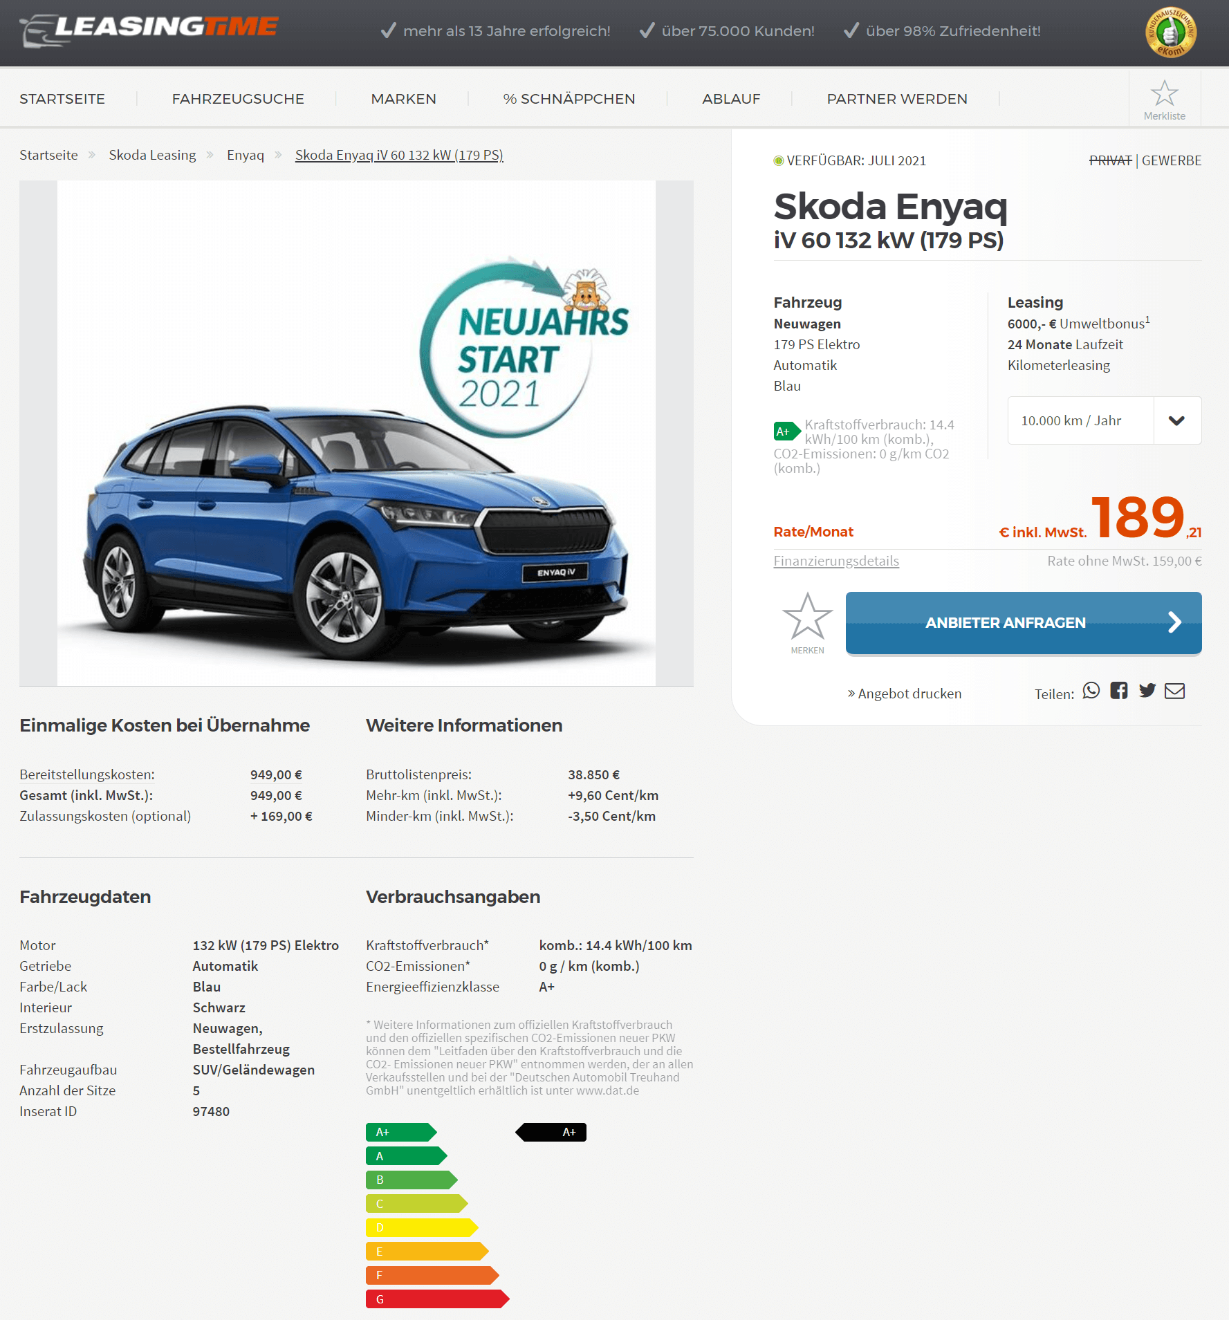Switch to PRIVAT leasing option
Viewport: 1229px width, 1320px height.
(x=1110, y=160)
